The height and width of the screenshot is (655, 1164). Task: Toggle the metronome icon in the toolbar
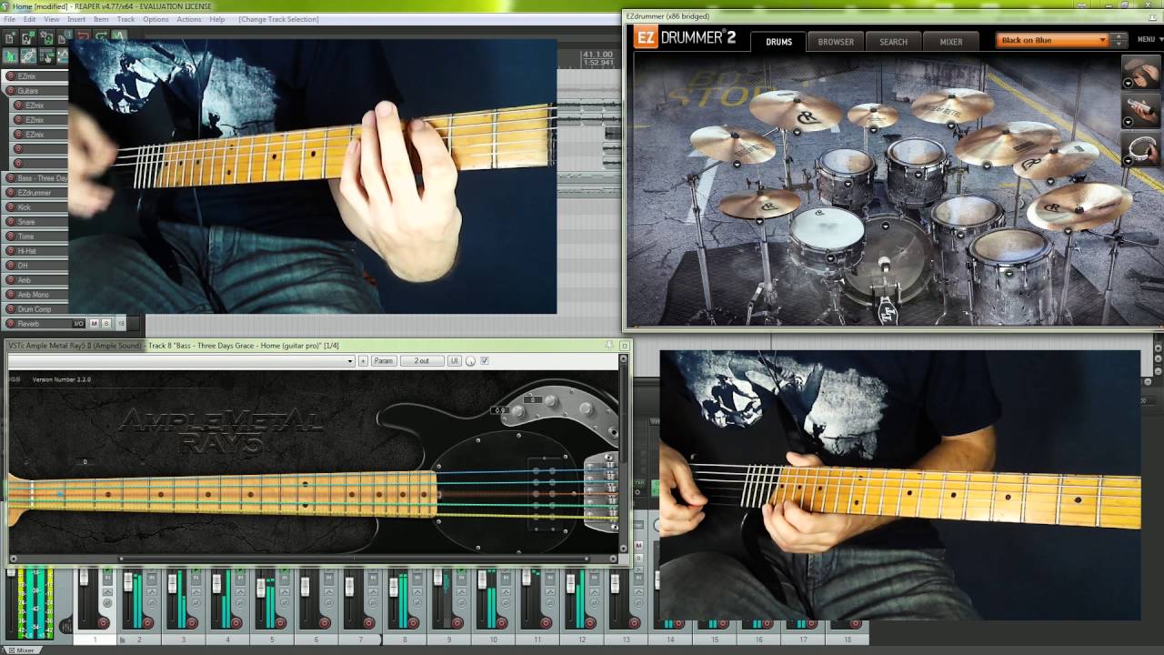(x=119, y=36)
